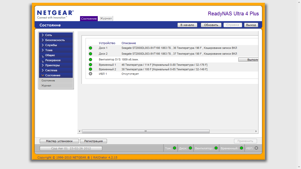
Task: Click the ReadyNAS Ultra 4 Plus title
Action: [x=233, y=14]
